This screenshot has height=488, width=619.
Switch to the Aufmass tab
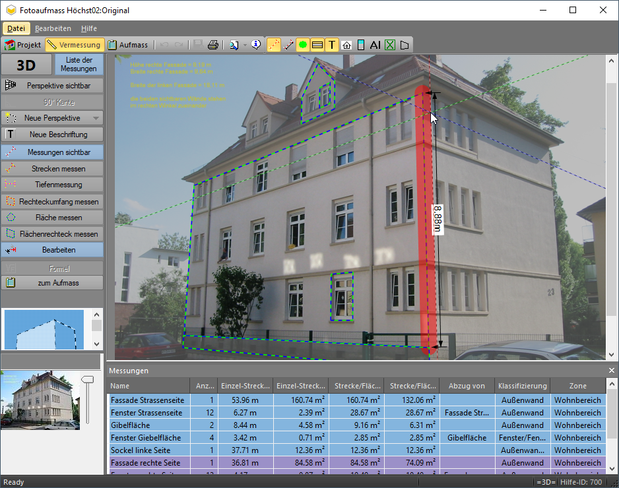coord(127,45)
